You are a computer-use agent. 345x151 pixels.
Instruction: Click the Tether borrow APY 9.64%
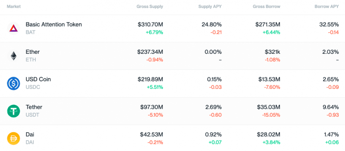click(329, 107)
